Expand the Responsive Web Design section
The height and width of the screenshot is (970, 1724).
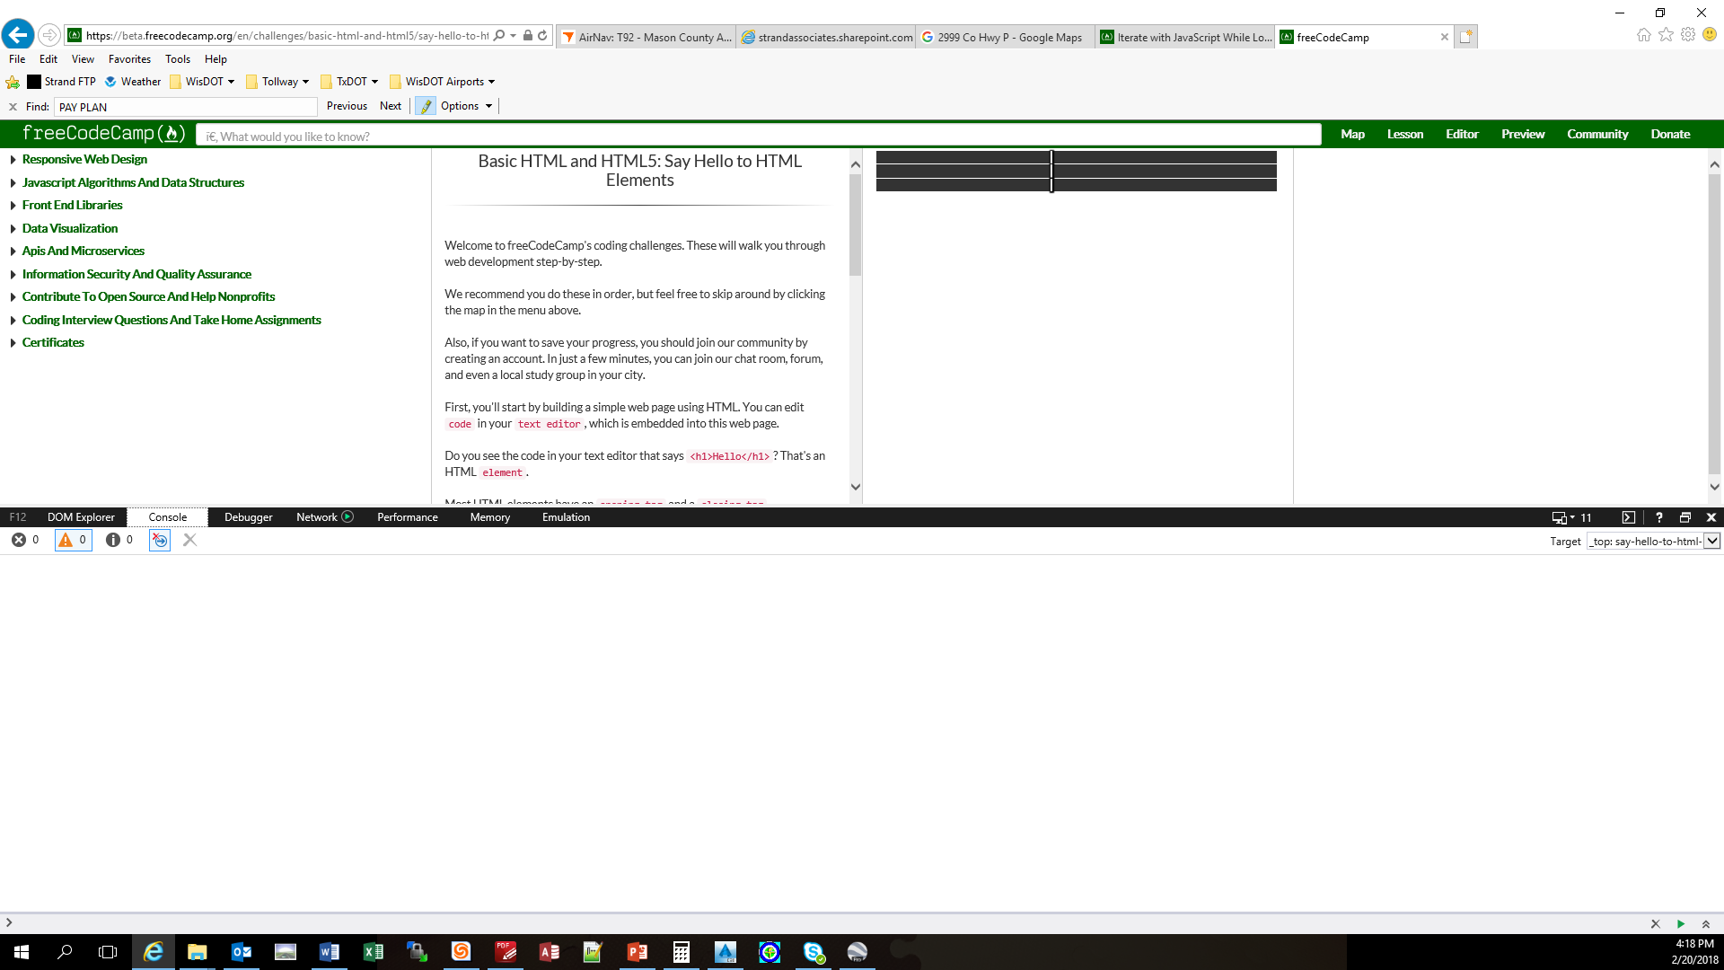click(84, 159)
